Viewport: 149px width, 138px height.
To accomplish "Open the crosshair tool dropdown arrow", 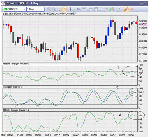I will click(74, 9).
